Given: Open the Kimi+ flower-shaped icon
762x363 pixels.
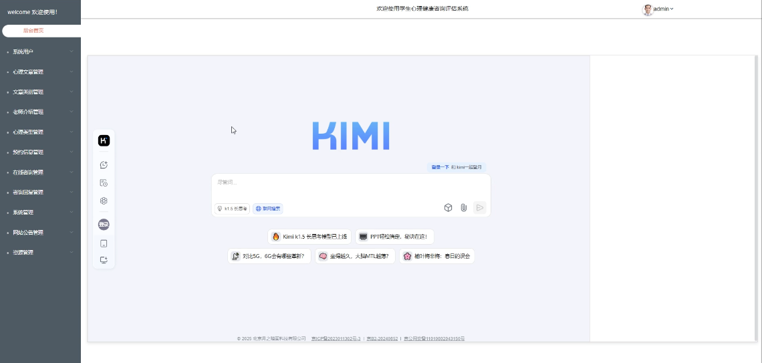Looking at the screenshot, I should (104, 201).
